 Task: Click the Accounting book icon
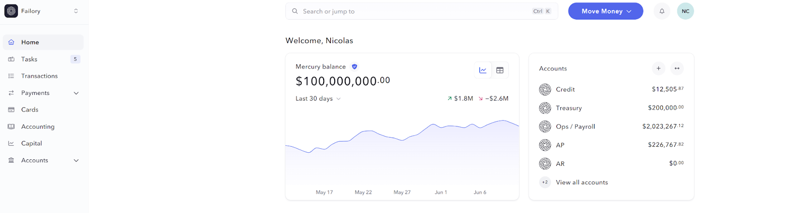point(11,127)
